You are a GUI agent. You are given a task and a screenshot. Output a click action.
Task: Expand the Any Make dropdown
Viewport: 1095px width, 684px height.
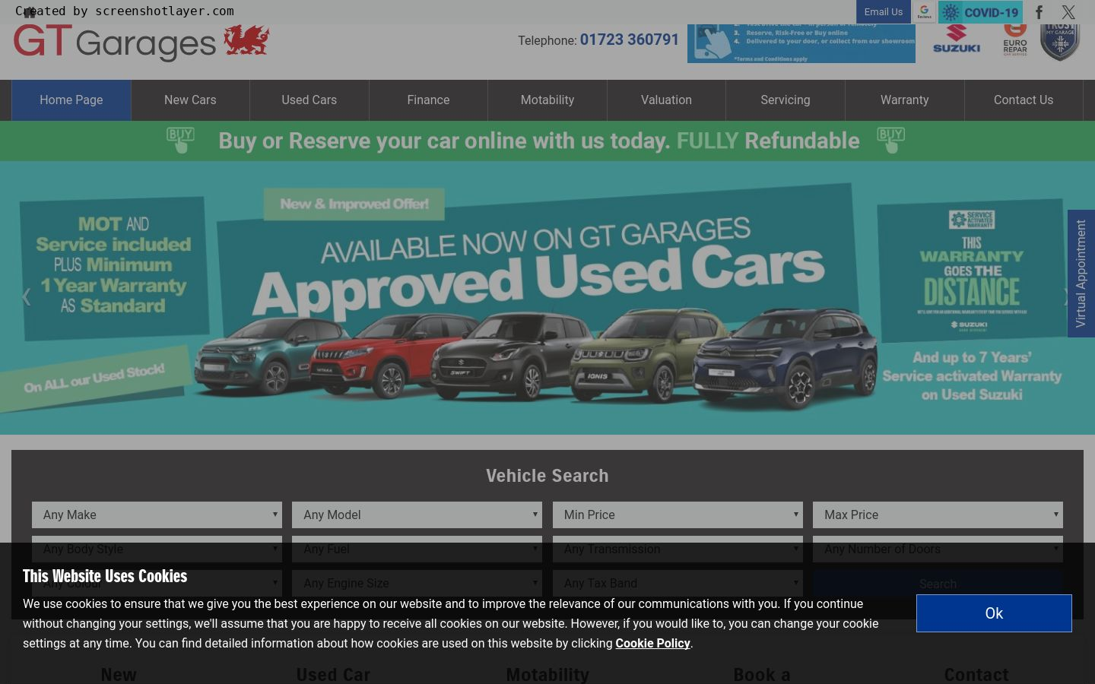(157, 515)
